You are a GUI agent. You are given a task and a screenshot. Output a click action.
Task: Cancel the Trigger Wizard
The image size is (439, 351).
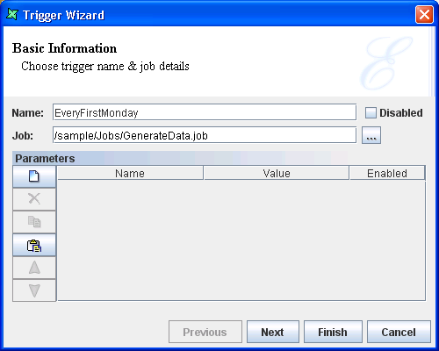[399, 332]
